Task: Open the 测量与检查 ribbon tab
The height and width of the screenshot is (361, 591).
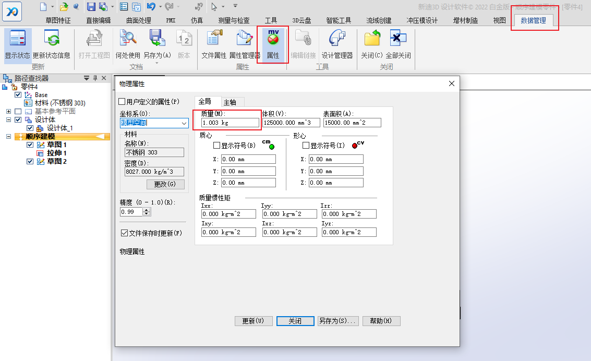Action: 233,20
